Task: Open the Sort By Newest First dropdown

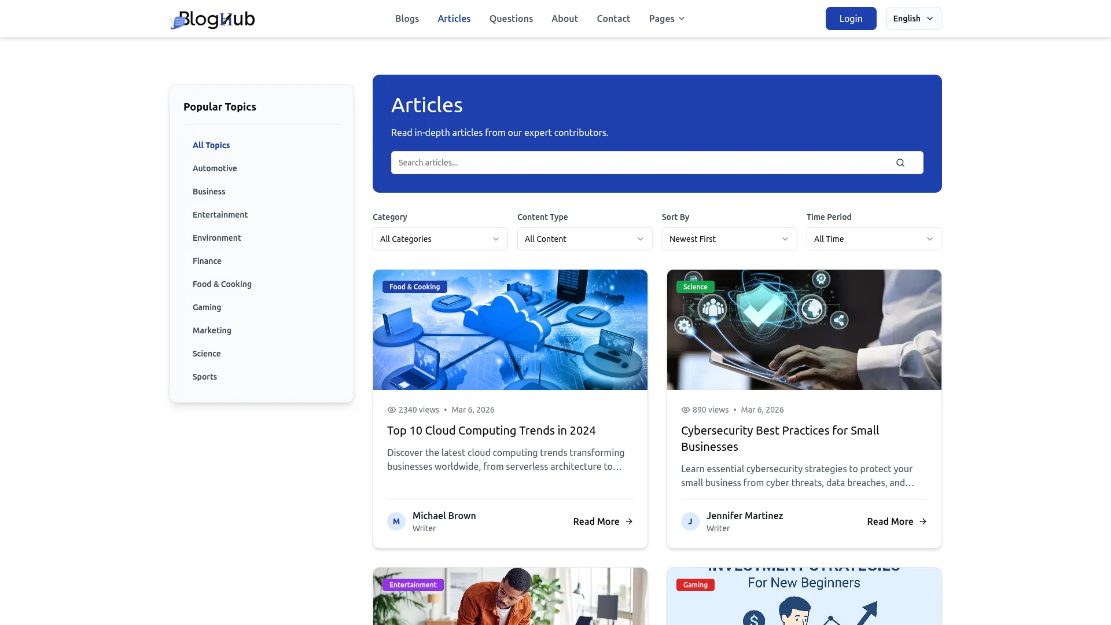Action: (729, 239)
